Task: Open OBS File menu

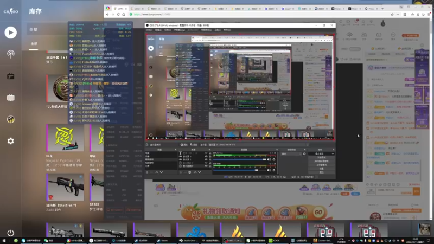Action: (x=149, y=30)
